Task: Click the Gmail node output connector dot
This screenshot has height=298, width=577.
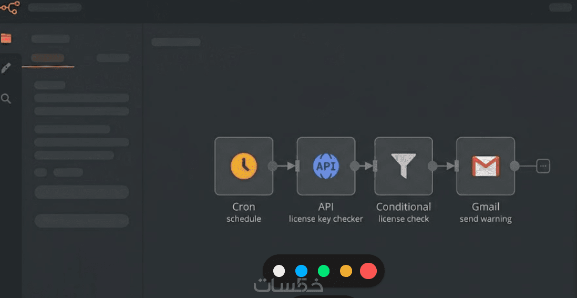Action: (x=514, y=166)
